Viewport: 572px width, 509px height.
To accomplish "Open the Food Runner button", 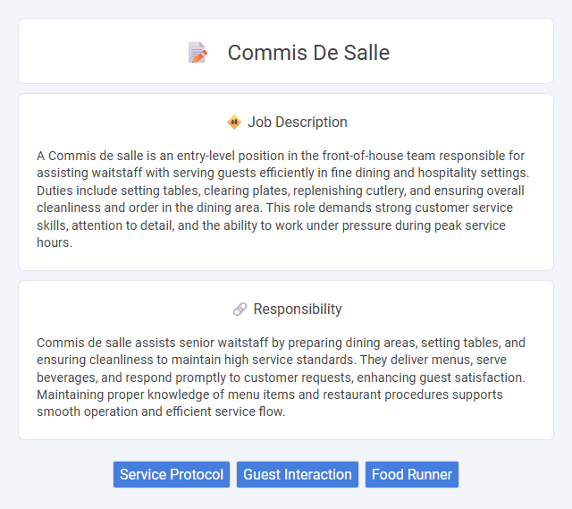I will click(x=412, y=474).
